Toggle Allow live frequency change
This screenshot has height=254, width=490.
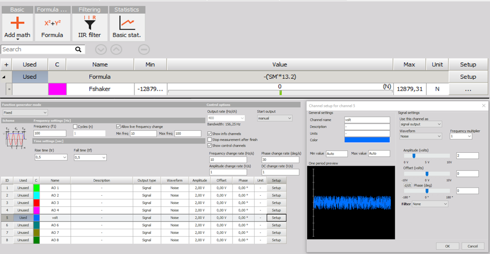118,127
